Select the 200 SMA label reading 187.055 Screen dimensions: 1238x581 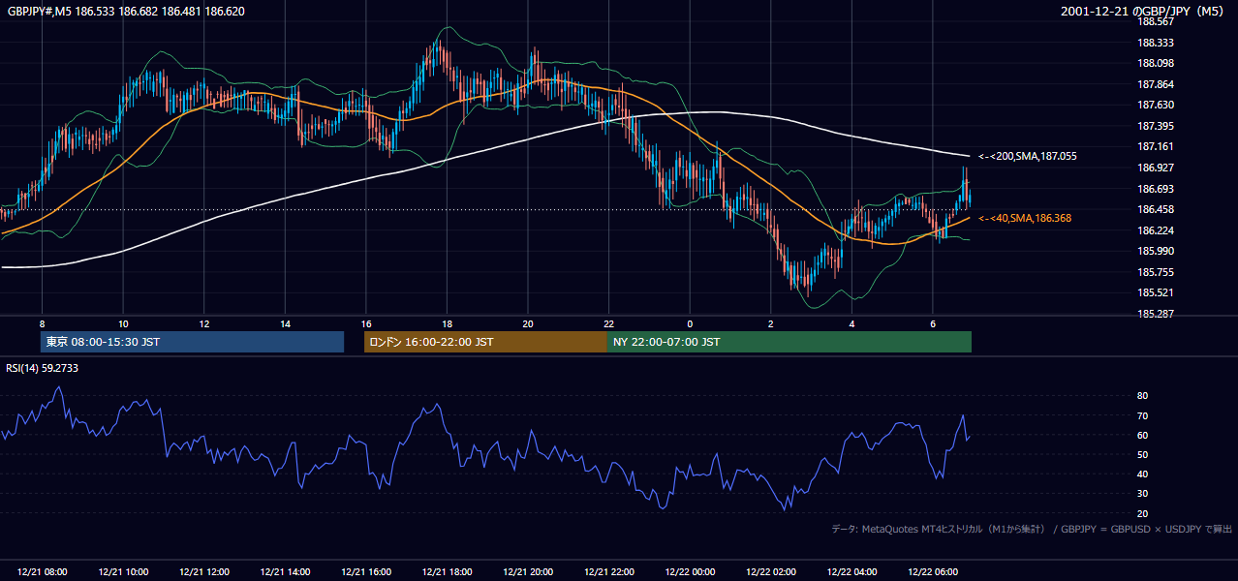[1027, 156]
